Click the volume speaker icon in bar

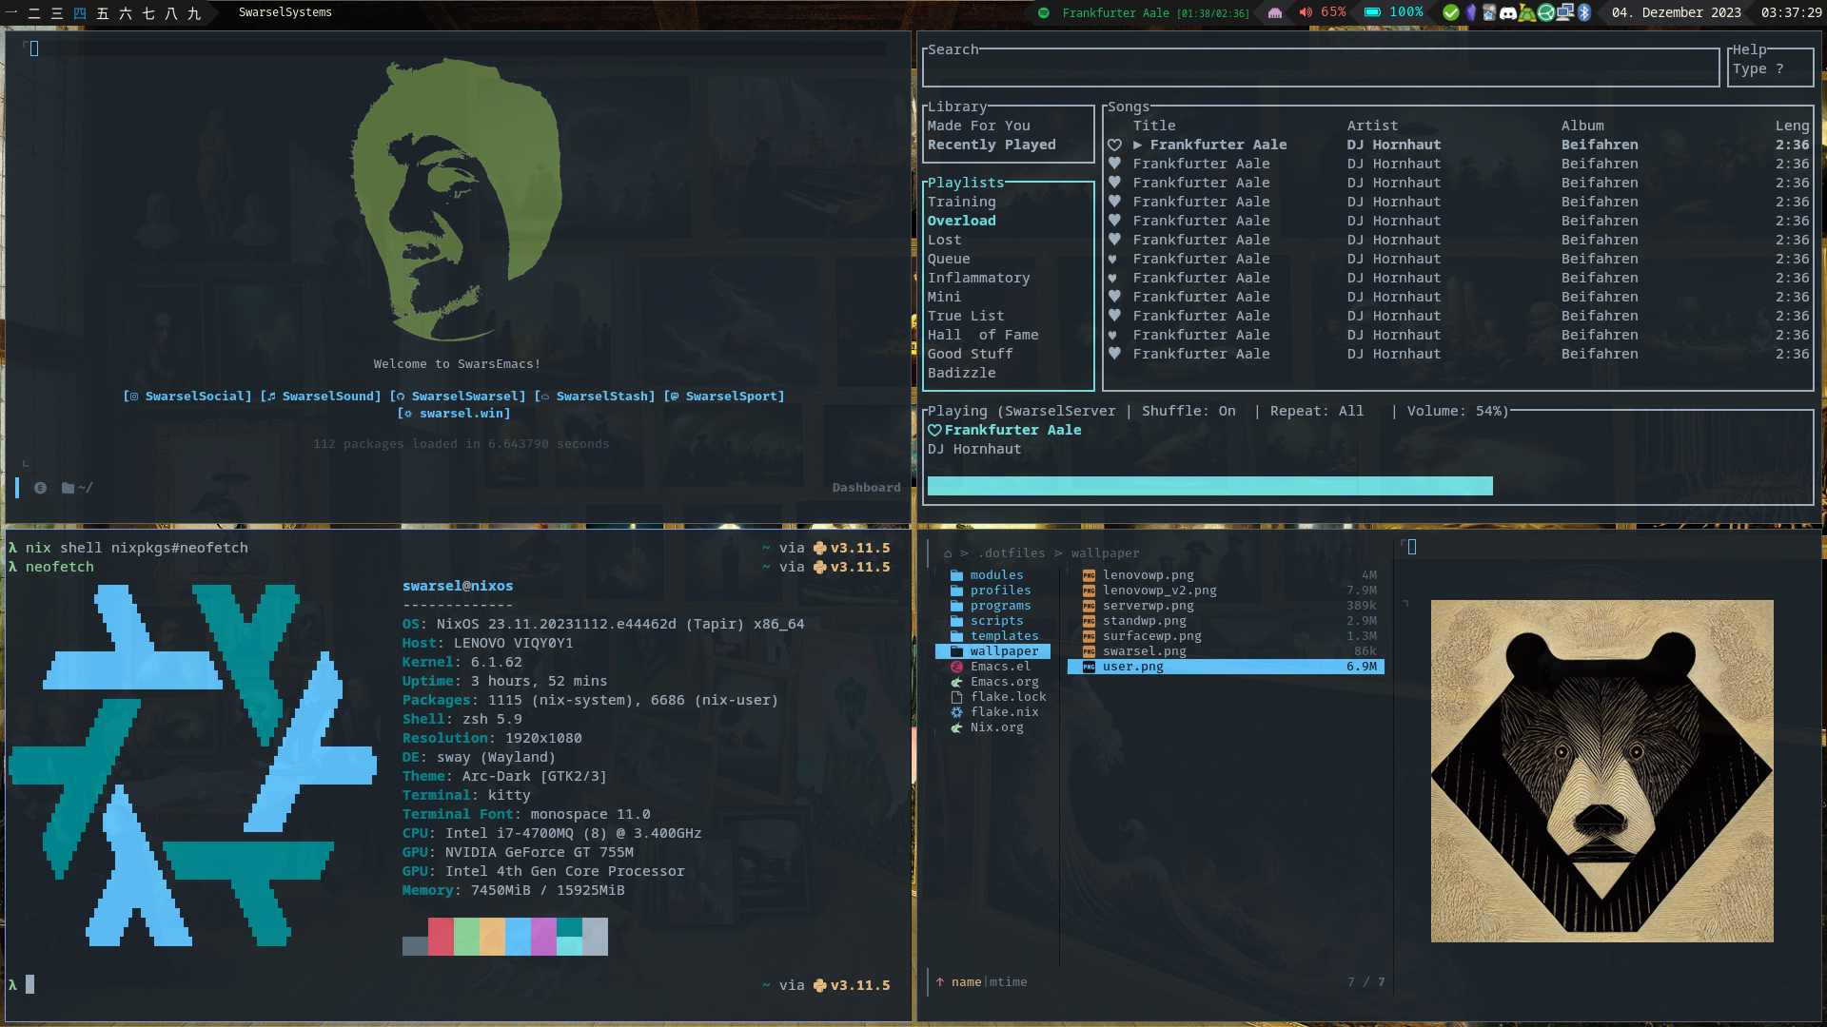1306,12
